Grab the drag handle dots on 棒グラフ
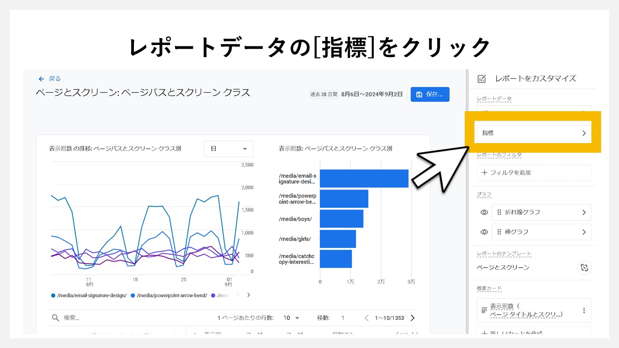619x348 pixels. [x=500, y=232]
